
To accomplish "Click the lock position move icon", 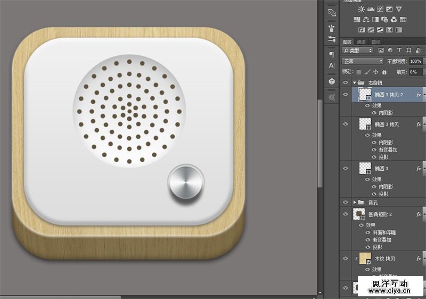I will tap(375, 72).
